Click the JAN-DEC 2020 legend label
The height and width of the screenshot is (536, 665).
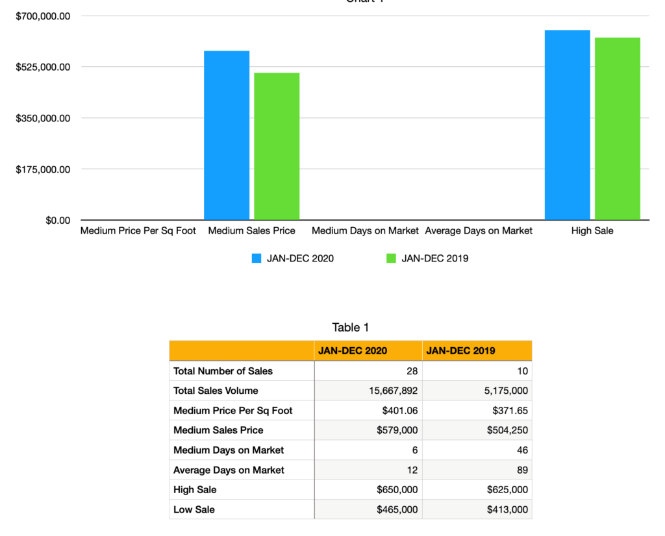click(300, 258)
